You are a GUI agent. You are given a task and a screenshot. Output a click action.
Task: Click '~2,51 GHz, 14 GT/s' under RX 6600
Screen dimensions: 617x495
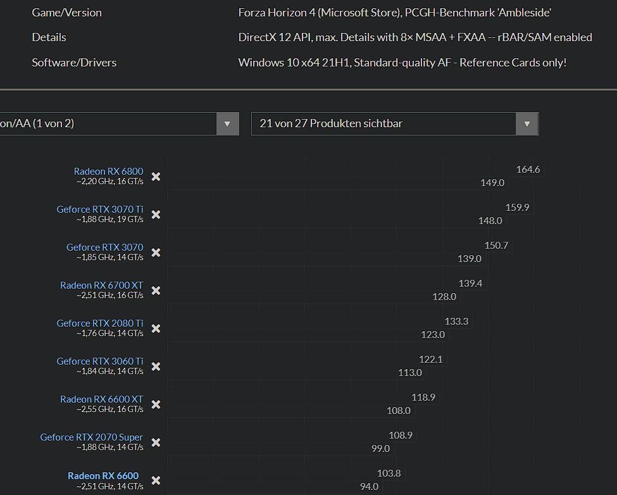[109, 486]
